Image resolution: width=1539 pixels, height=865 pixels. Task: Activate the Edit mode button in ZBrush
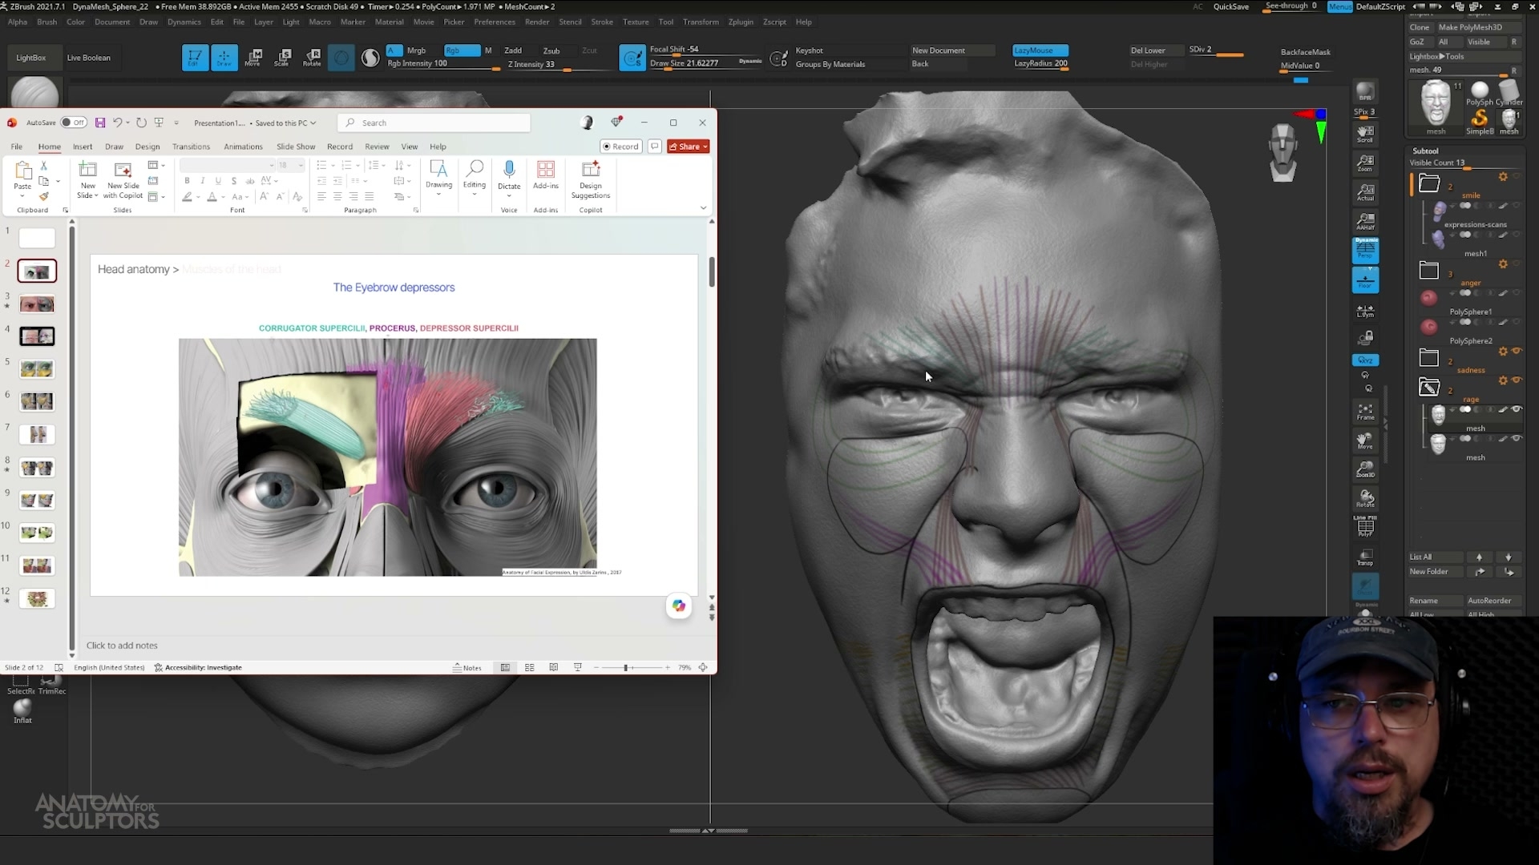point(195,58)
